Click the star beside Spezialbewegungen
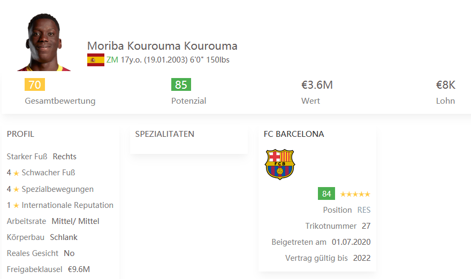Image resolution: width=471 pixels, height=279 pixels. [x=16, y=189]
